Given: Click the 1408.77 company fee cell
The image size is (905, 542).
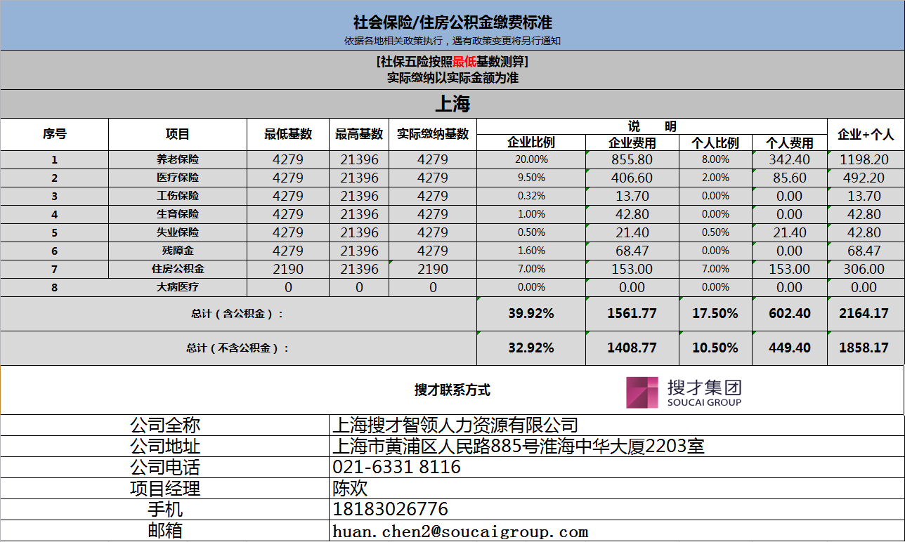Looking at the screenshot, I should pyautogui.click(x=632, y=348).
